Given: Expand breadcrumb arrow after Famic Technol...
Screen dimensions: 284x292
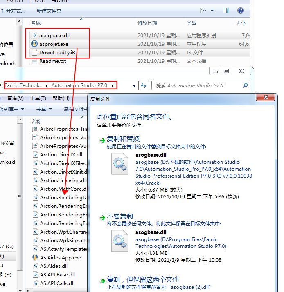Looking at the screenshot, I should tap(47, 85).
